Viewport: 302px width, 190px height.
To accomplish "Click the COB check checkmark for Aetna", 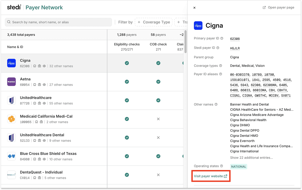I will click(158, 82).
